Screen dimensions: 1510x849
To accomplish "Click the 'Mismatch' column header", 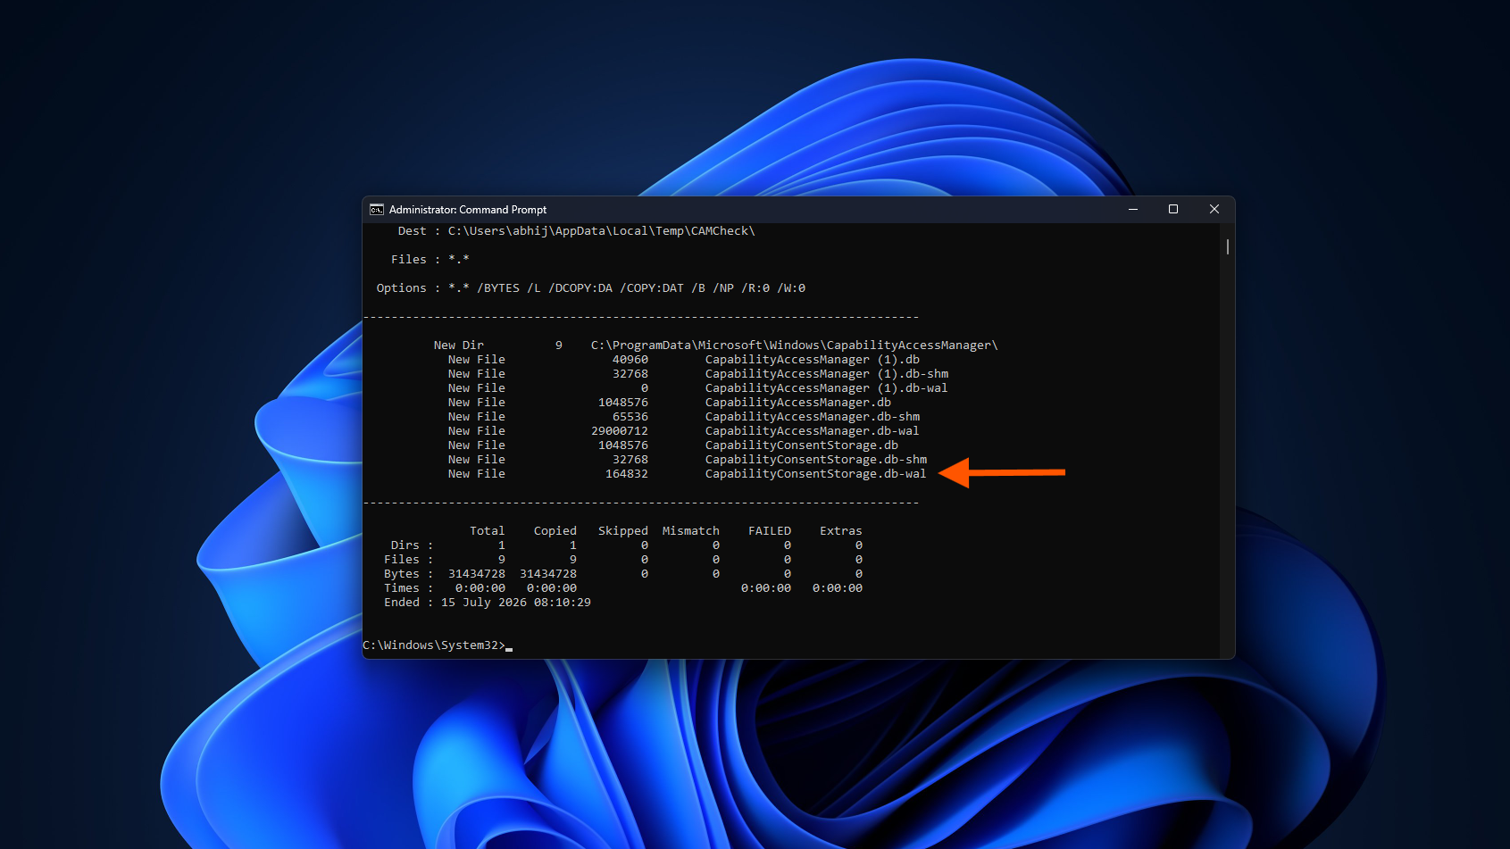I will coord(691,531).
